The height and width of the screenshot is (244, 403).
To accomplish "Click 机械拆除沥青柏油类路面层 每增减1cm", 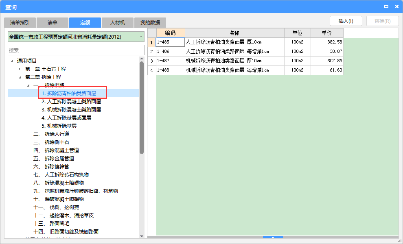I will [234, 70].
